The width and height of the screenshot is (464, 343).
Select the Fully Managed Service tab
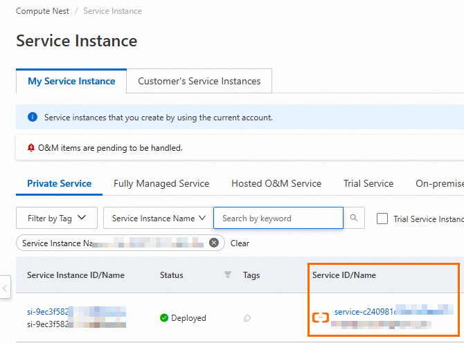pyautogui.click(x=161, y=184)
